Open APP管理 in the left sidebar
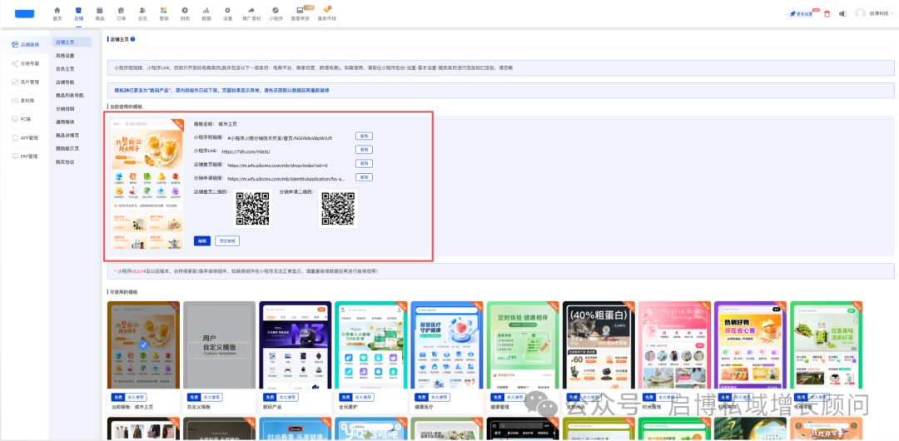Screen dimensions: 899x441 coord(25,137)
